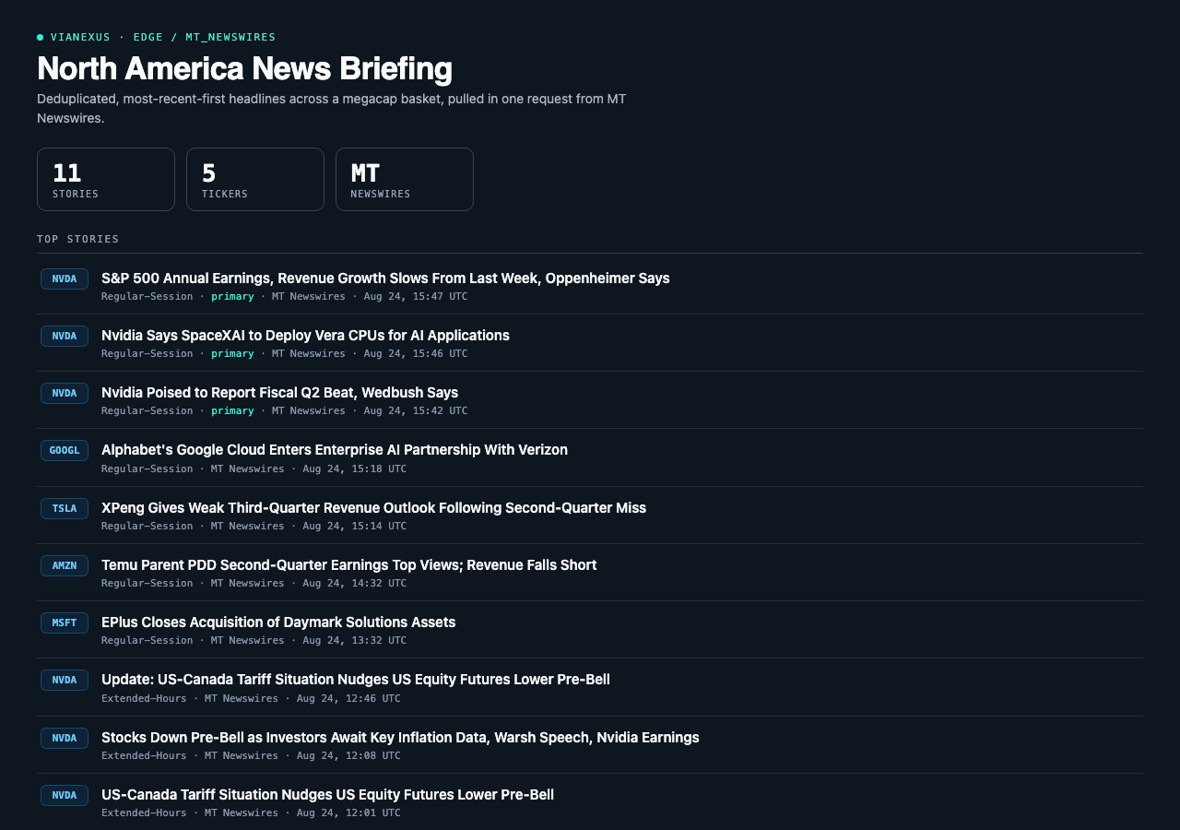This screenshot has width=1180, height=830.
Task: Click Regular-Session label under the XPeng story
Action: click(x=147, y=527)
